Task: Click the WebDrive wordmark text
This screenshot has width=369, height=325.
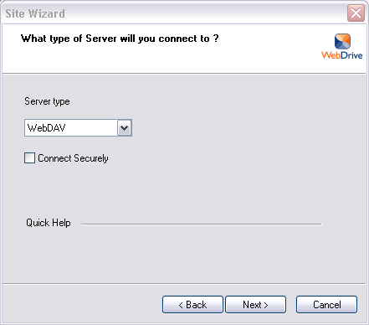Action: point(342,55)
